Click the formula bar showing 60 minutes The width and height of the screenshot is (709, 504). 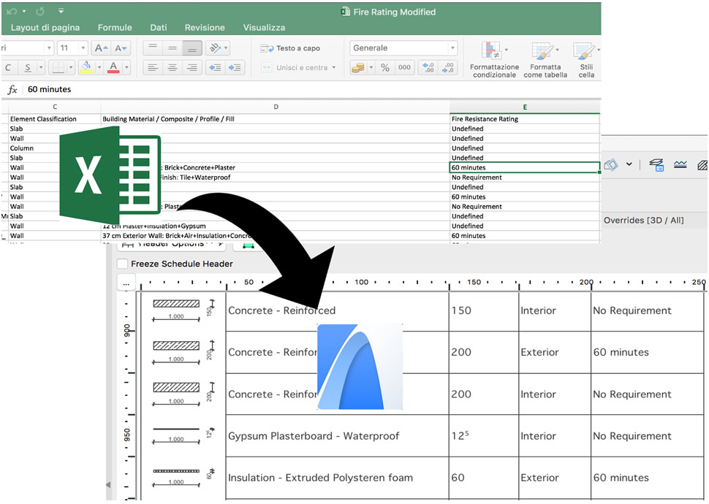312,90
